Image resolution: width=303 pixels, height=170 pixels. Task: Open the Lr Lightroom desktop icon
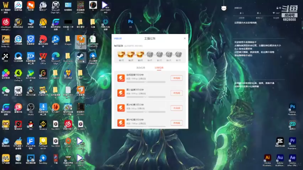pos(93,6)
